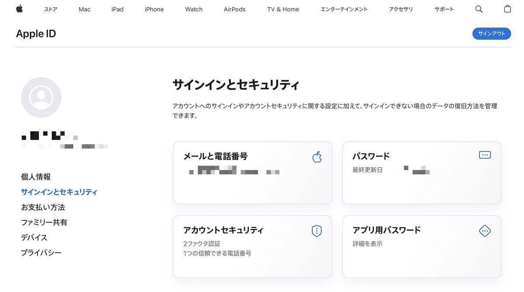Open the search magnifier icon

(479, 9)
